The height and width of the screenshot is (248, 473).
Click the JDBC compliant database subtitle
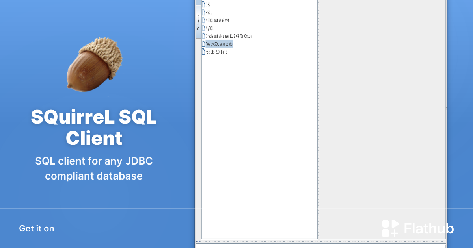coord(94,168)
